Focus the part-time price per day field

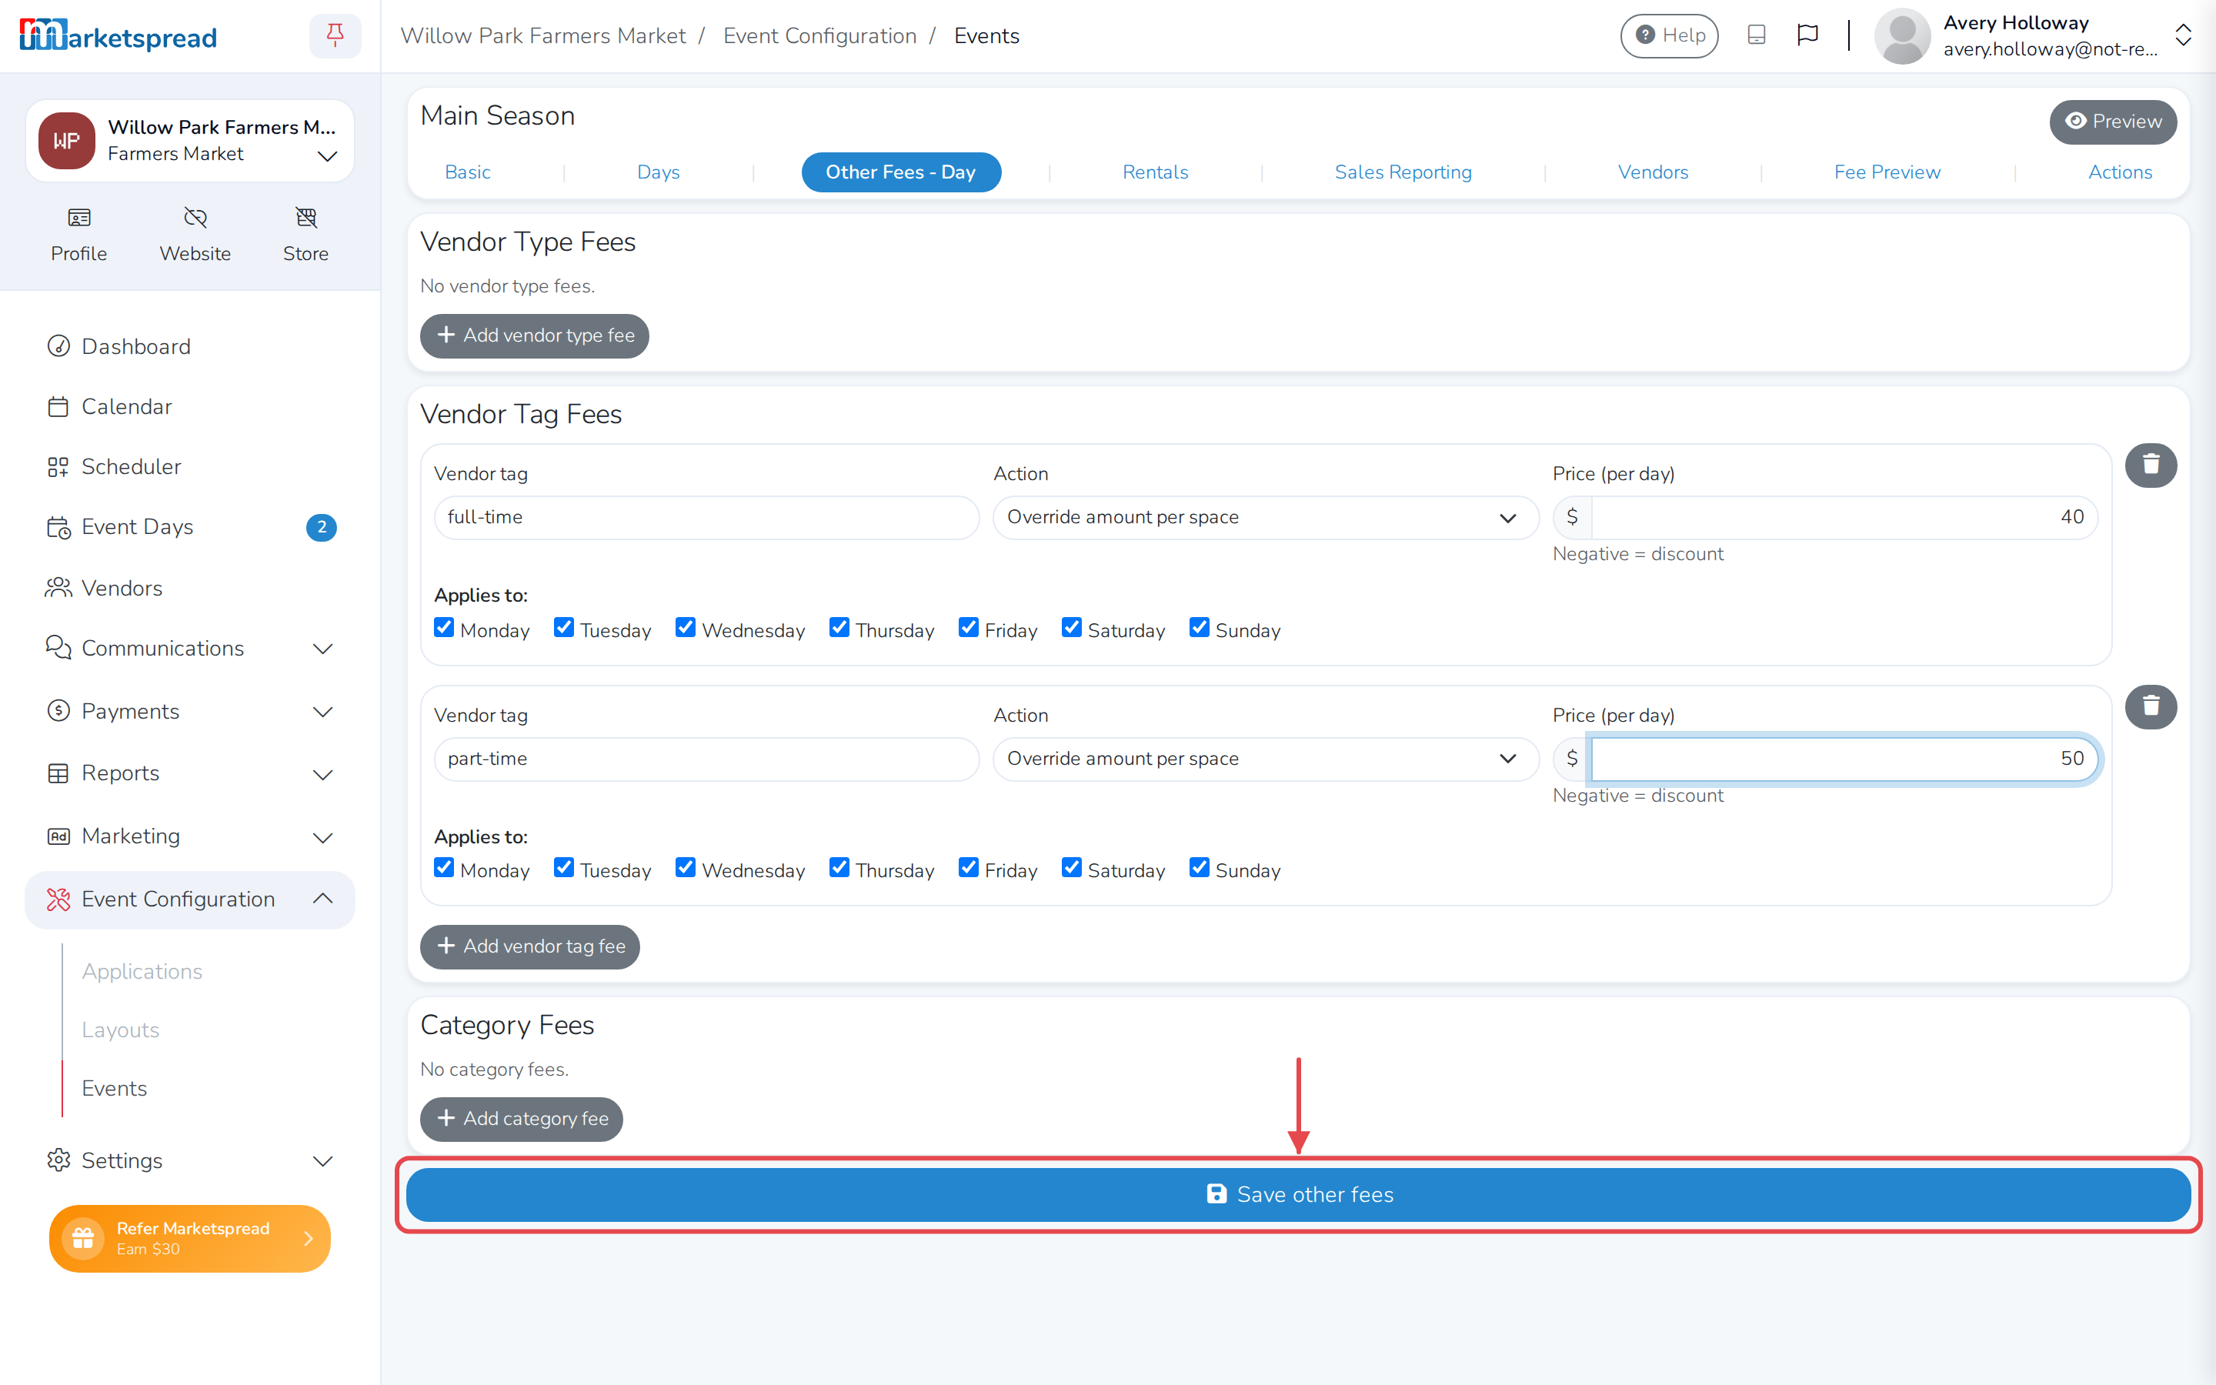tap(1844, 759)
